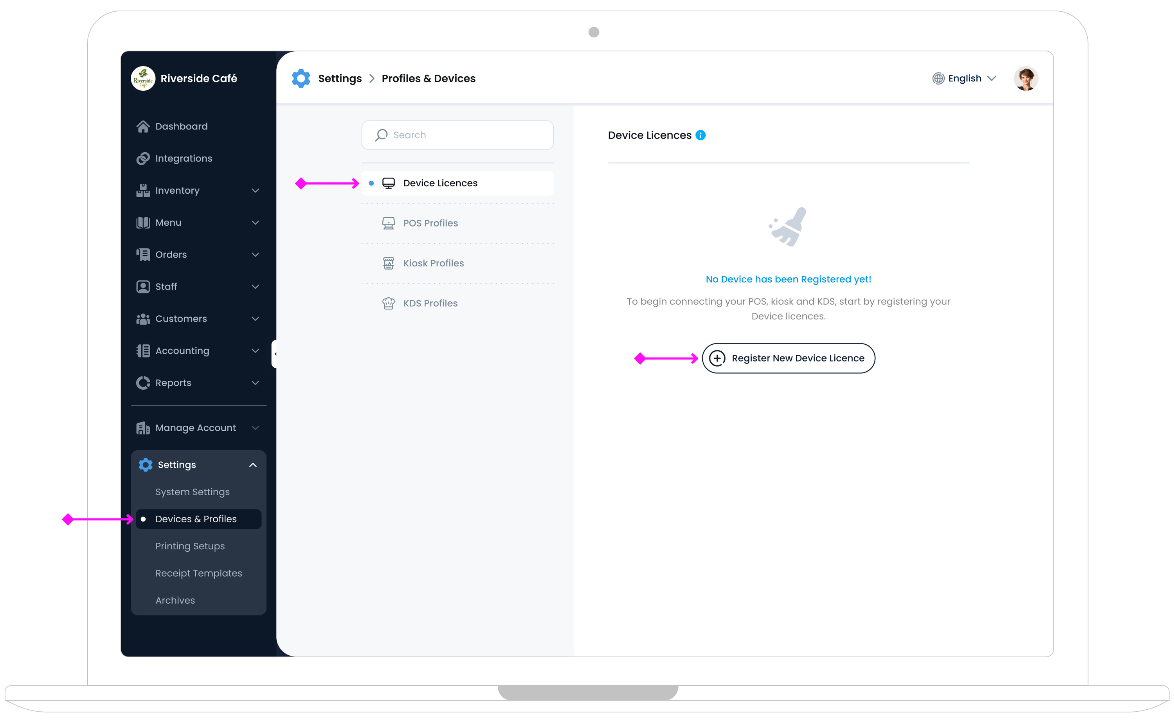Go to Printing Setups

pyautogui.click(x=190, y=546)
